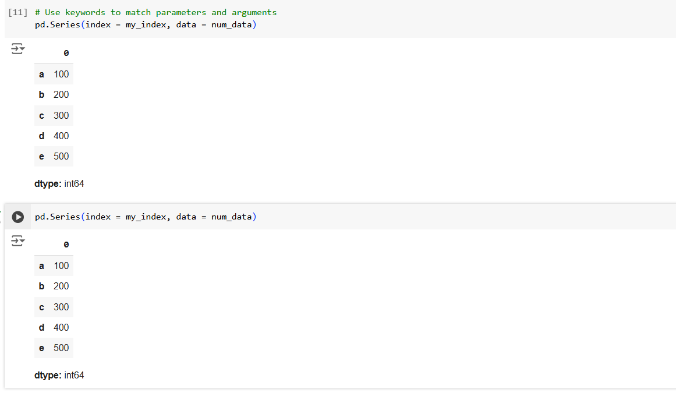Select row index label a in first table
The width and height of the screenshot is (676, 393).
pos(41,74)
